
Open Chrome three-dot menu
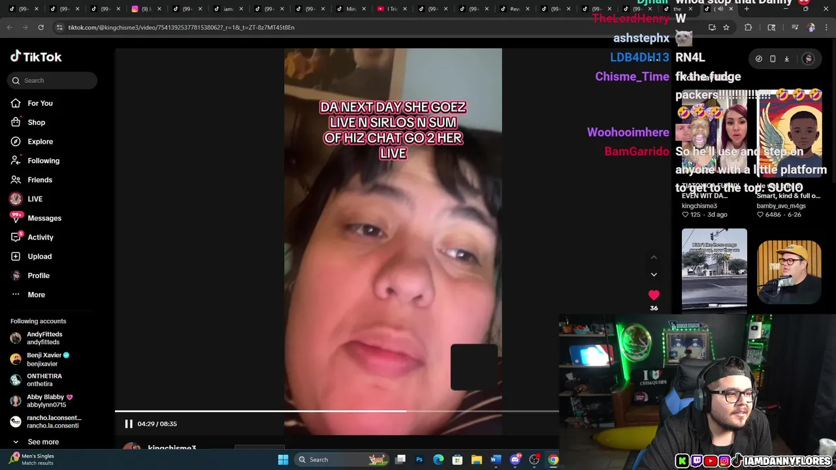827,27
